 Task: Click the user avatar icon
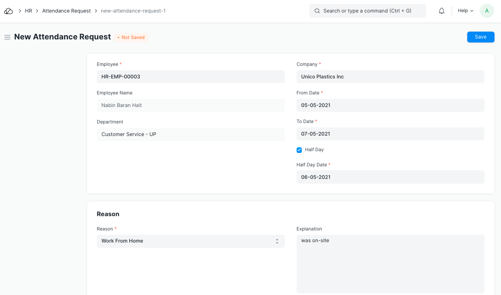pyautogui.click(x=487, y=11)
